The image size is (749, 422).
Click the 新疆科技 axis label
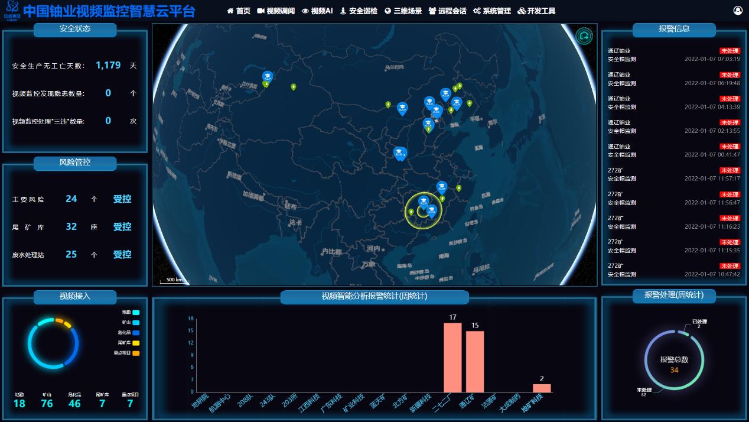(420, 402)
